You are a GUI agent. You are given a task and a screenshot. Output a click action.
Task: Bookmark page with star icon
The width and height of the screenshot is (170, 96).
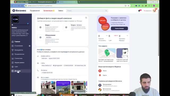coord(129,6)
